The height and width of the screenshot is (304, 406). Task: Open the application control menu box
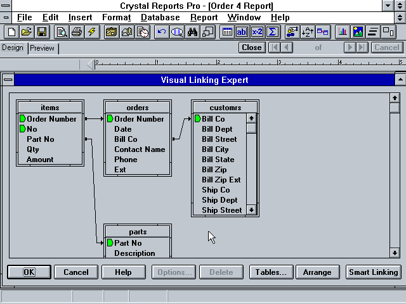pyautogui.click(x=6, y=6)
